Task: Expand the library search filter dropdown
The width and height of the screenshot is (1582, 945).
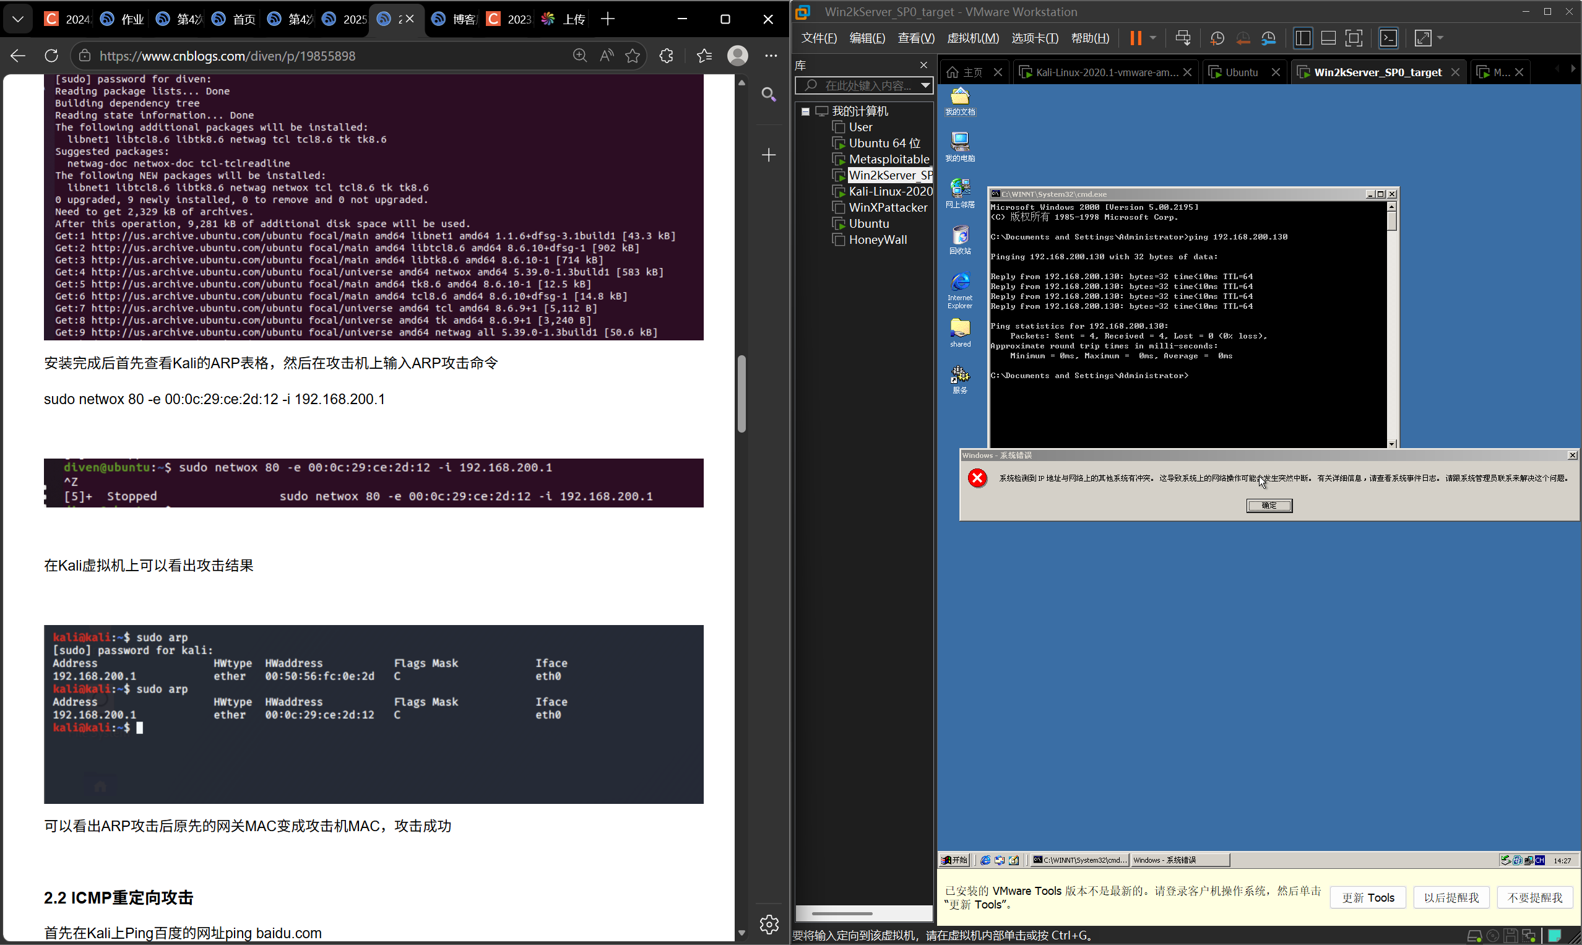Action: (x=925, y=85)
